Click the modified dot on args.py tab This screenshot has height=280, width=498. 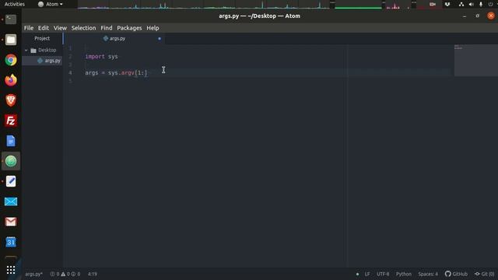160,39
